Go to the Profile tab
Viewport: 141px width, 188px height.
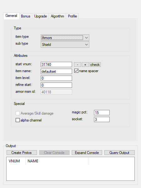coord(72,16)
